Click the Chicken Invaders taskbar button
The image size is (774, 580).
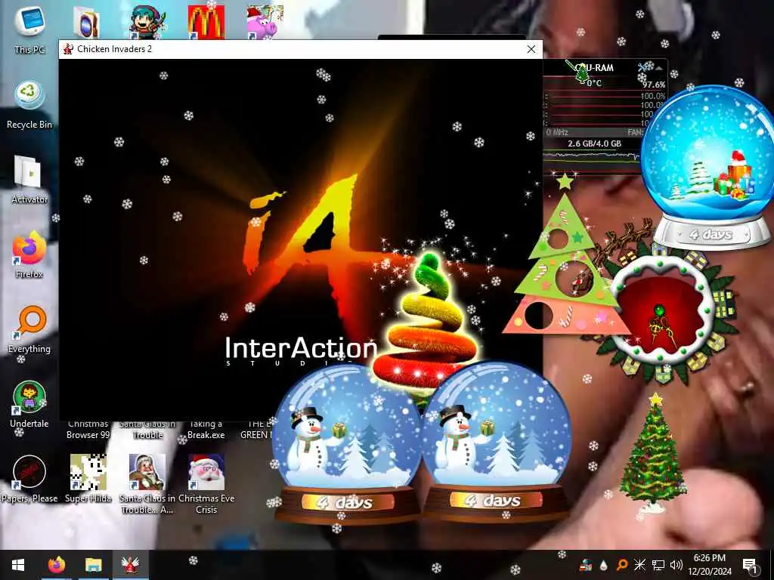(x=130, y=565)
